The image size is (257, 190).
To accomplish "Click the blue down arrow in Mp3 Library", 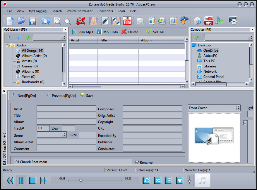I will coord(9,38).
